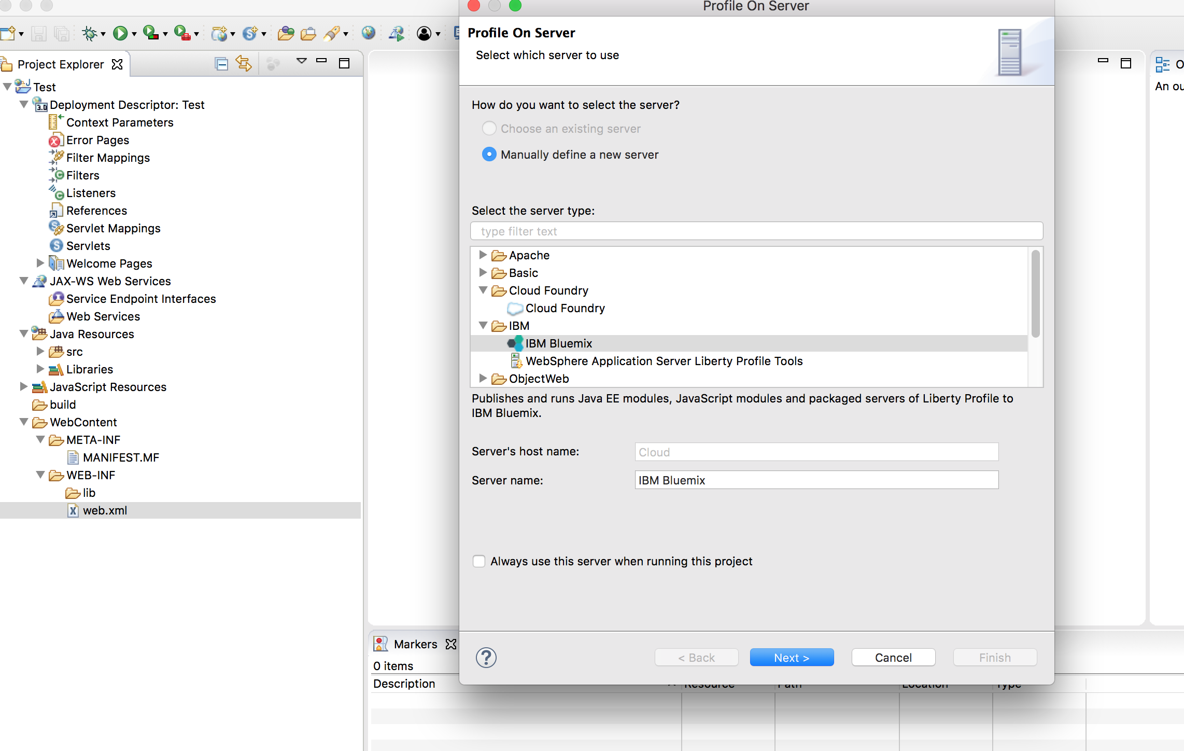Viewport: 1184px width, 751px height.
Task: Click the Search flashlight icon in toolbar
Action: tap(332, 34)
